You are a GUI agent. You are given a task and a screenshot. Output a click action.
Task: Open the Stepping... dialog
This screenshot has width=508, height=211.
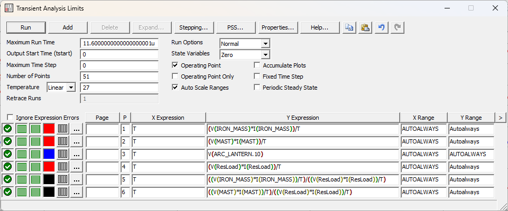click(193, 27)
